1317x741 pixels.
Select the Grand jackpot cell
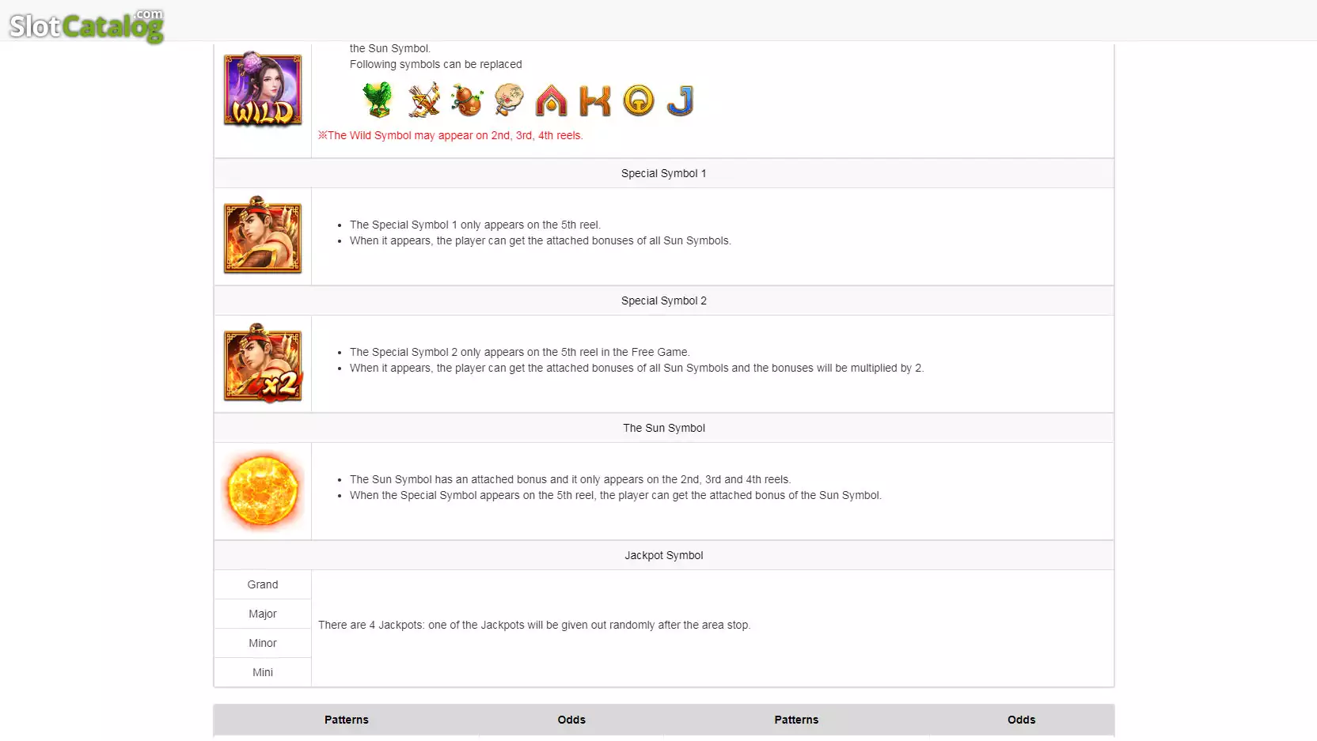263,584
